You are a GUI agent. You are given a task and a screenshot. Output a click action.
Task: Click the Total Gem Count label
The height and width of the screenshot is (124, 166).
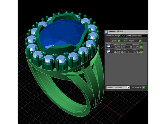tap(134, 36)
